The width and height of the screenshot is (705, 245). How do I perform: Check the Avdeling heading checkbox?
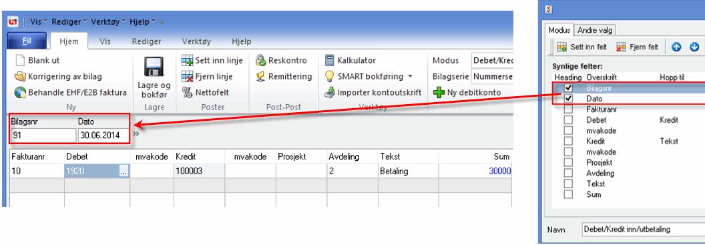(x=568, y=173)
